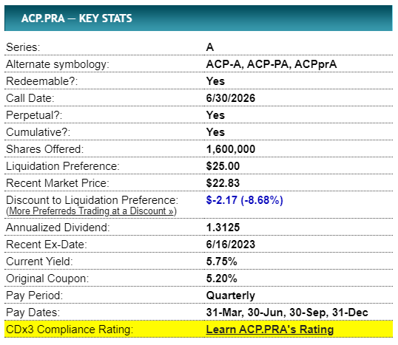The image size is (398, 345).
Task: Select the Series value A
Action: point(210,47)
